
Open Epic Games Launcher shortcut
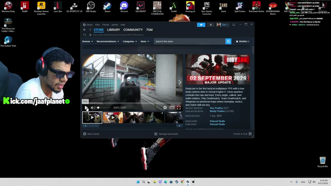[207, 8]
